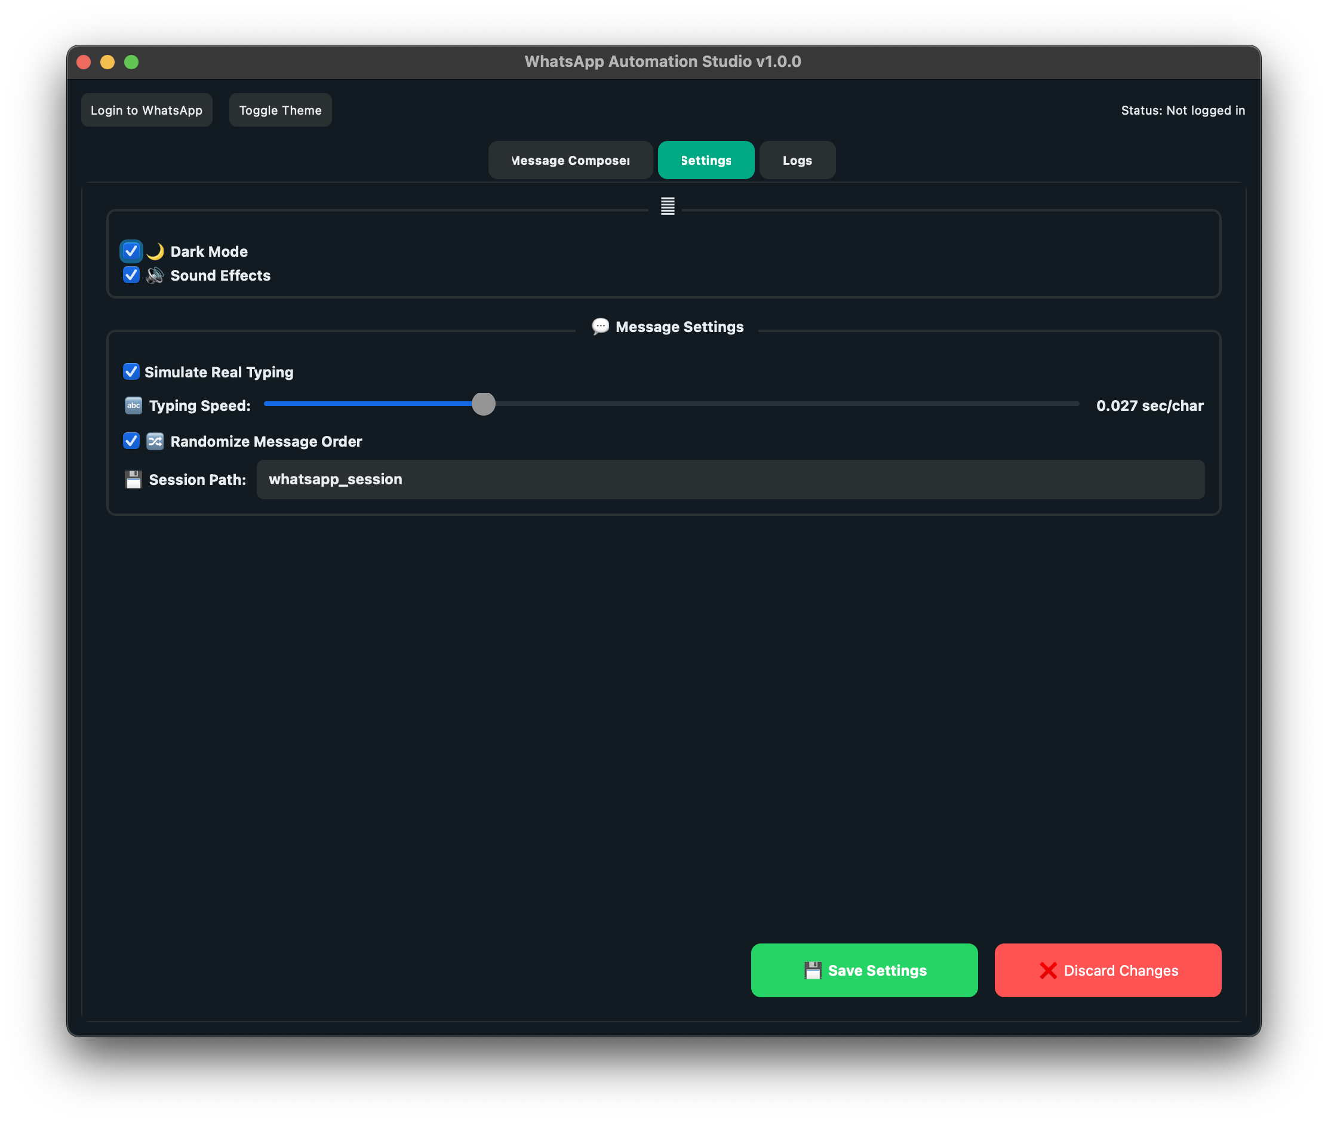The width and height of the screenshot is (1328, 1125).
Task: Open the Logs tab
Action: tap(797, 160)
